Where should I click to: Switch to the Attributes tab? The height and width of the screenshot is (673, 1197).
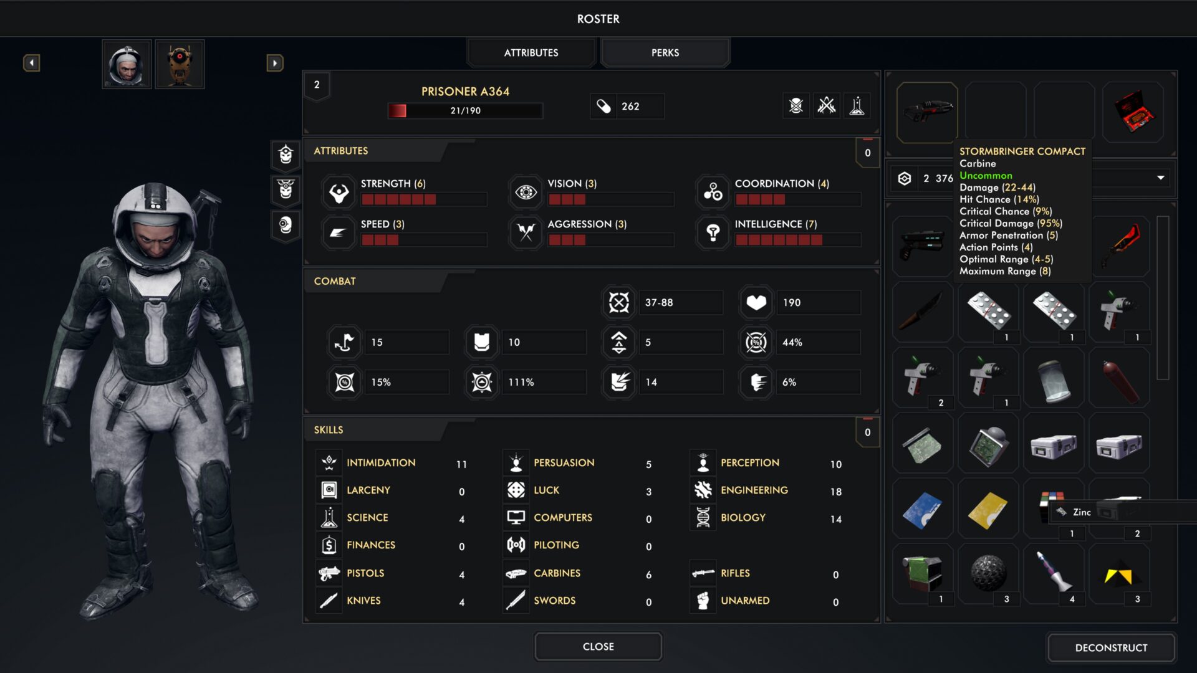pos(531,53)
